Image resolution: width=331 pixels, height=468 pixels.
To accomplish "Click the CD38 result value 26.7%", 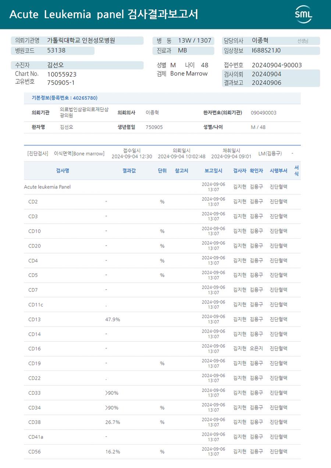I will click(113, 422).
